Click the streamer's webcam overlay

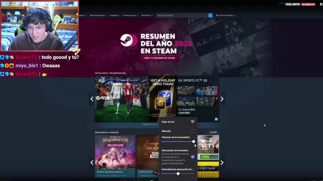point(39,26)
